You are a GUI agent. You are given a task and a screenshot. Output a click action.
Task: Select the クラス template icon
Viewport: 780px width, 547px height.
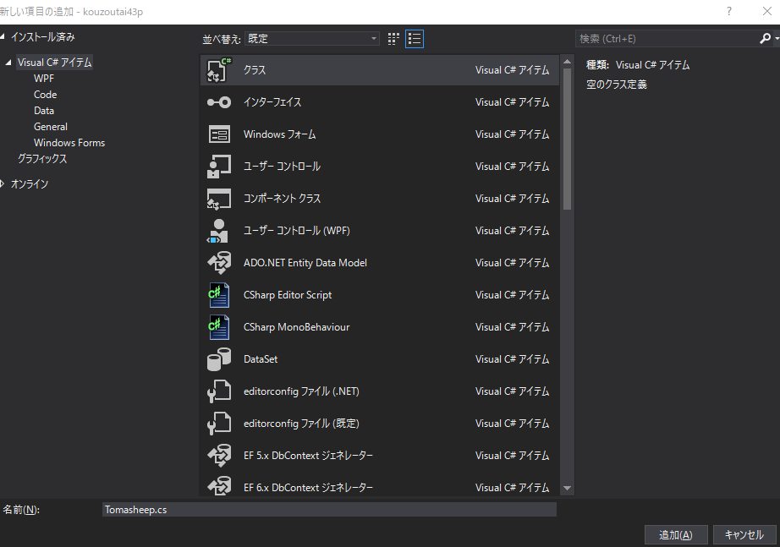click(x=219, y=69)
